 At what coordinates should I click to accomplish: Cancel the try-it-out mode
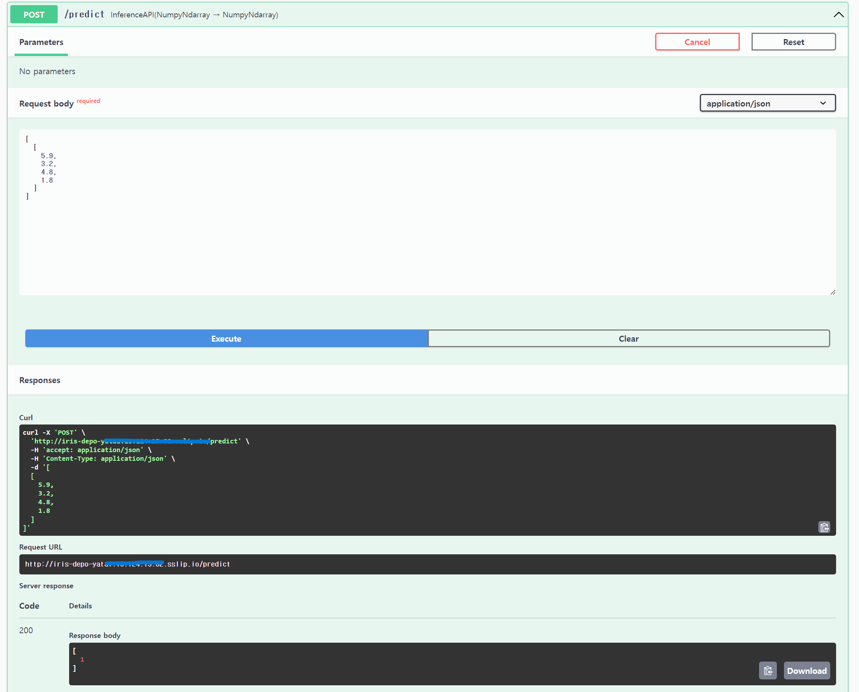(x=697, y=42)
